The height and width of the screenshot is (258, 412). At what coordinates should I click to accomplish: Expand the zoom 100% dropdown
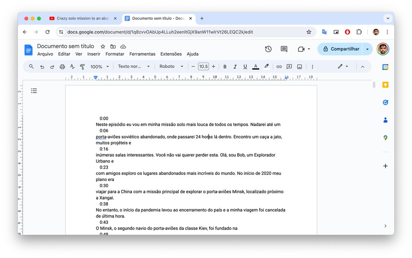[100, 67]
